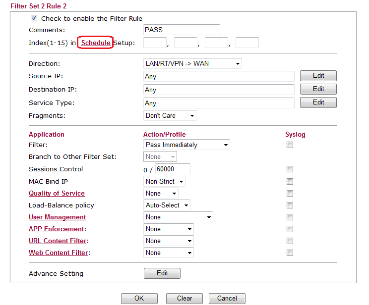Click Edit button for Destination IP
369x305 pixels.
[x=318, y=89]
